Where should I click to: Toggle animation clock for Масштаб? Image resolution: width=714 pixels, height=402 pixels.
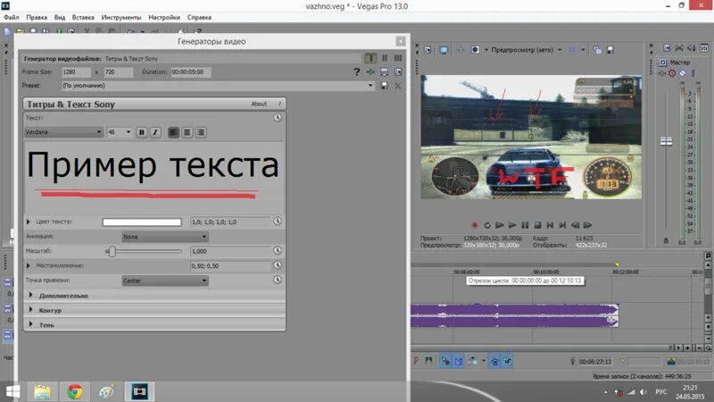point(278,251)
